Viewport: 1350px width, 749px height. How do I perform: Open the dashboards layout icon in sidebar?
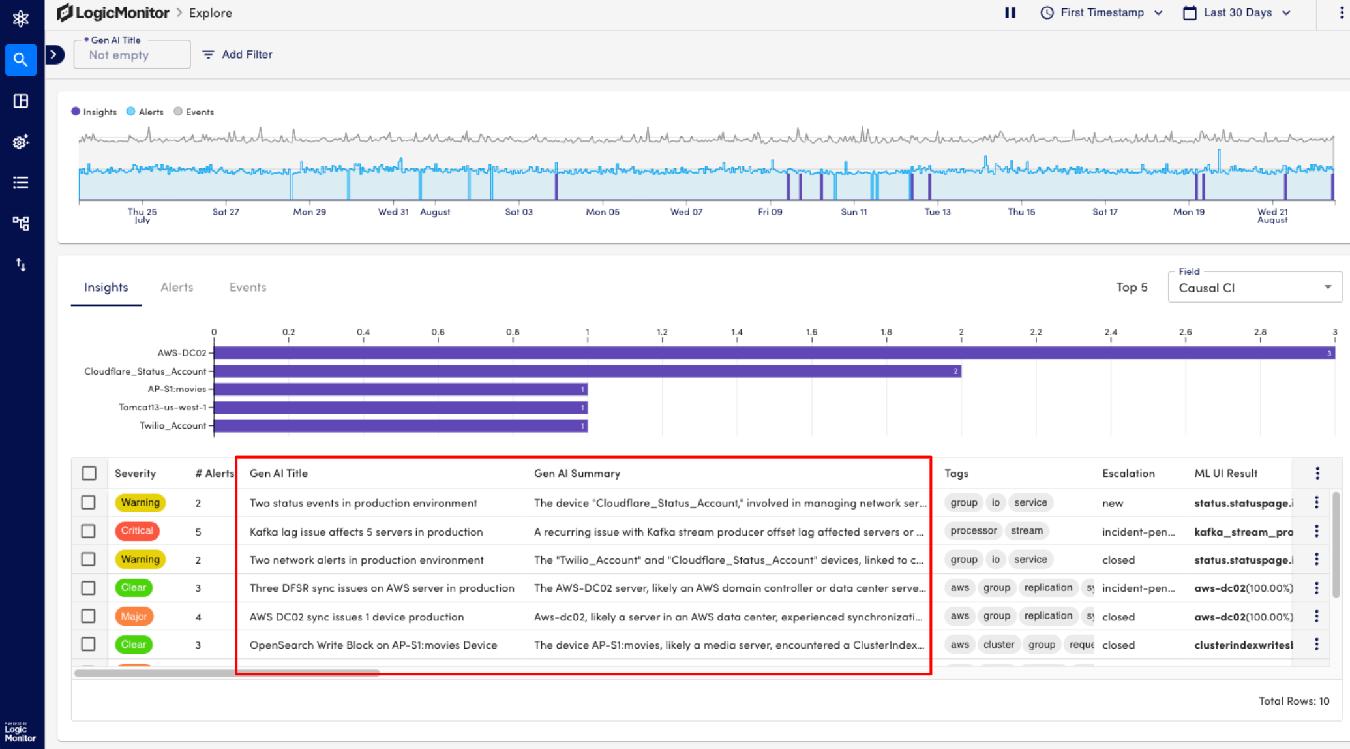click(x=21, y=101)
